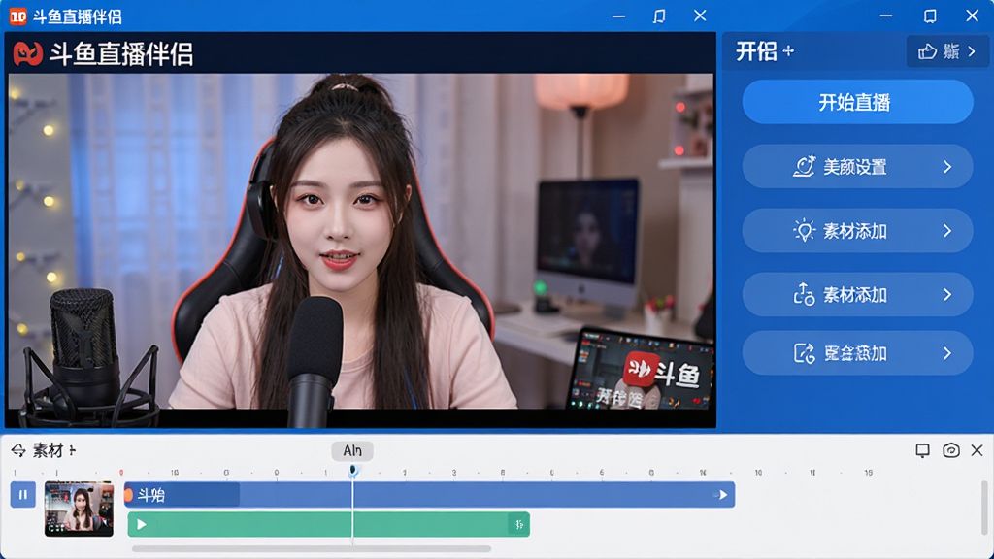Expand the small arrow right of the 素材 label
The image size is (994, 559).
pyautogui.click(x=72, y=450)
